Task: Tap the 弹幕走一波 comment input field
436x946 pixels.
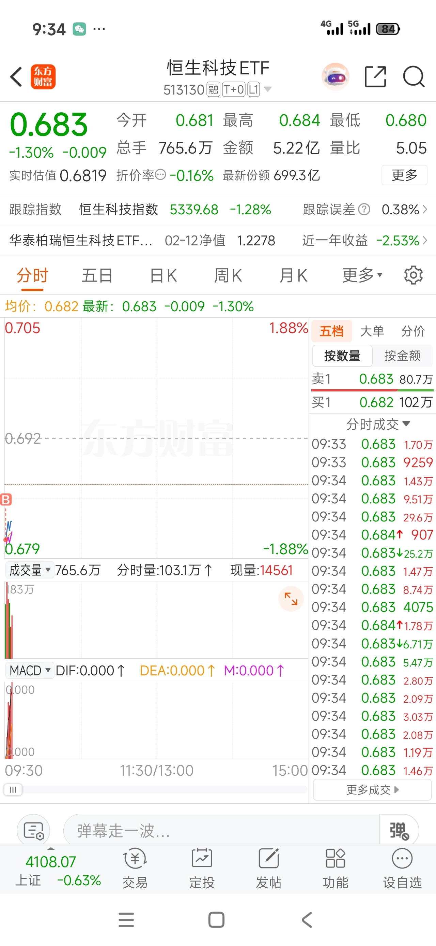Action: 221,831
